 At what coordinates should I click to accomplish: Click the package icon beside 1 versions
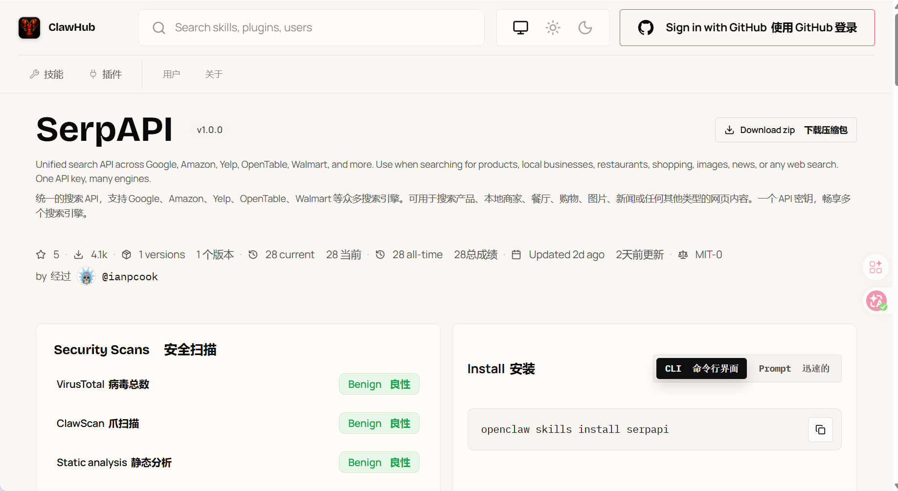[x=127, y=255]
